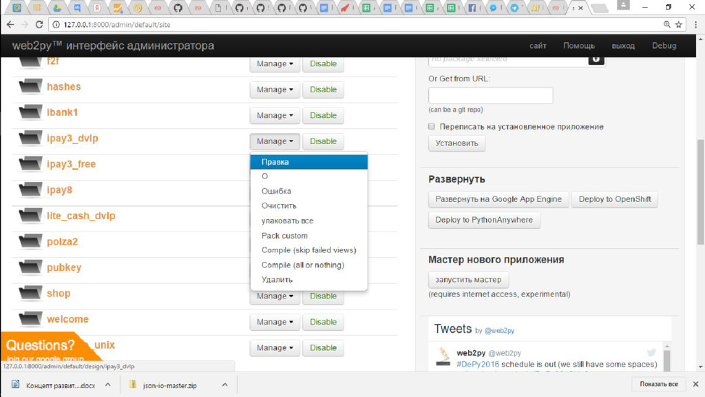Click the shop app folder icon
Screen dimensions: 705x397
coord(30,294)
